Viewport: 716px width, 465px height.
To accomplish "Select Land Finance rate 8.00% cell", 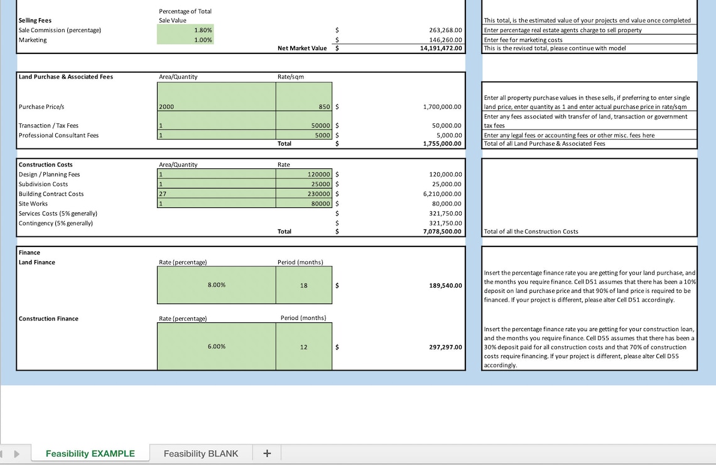I will point(217,285).
